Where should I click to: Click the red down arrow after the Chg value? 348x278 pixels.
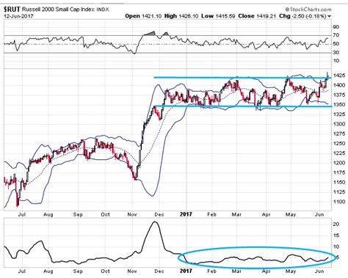pyautogui.click(x=329, y=16)
